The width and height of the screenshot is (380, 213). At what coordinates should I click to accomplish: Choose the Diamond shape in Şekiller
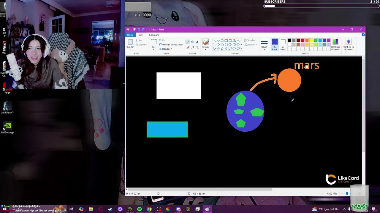[x=218, y=44]
